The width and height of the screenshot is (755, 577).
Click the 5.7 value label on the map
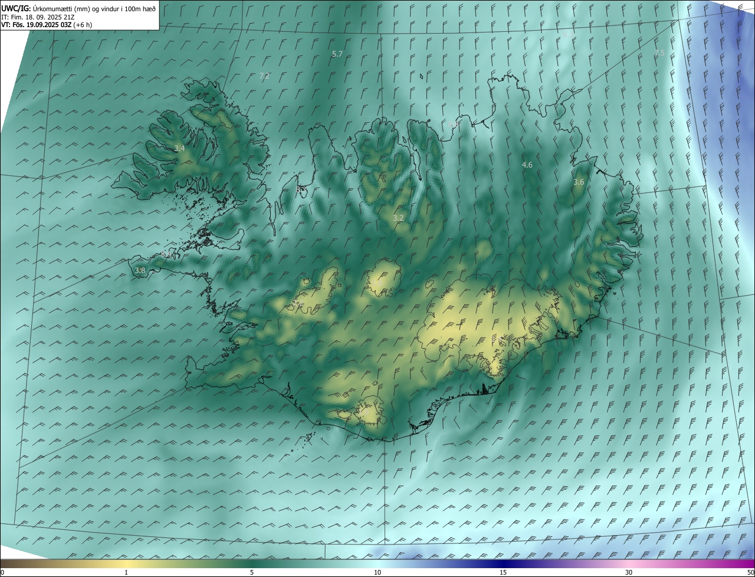click(337, 54)
